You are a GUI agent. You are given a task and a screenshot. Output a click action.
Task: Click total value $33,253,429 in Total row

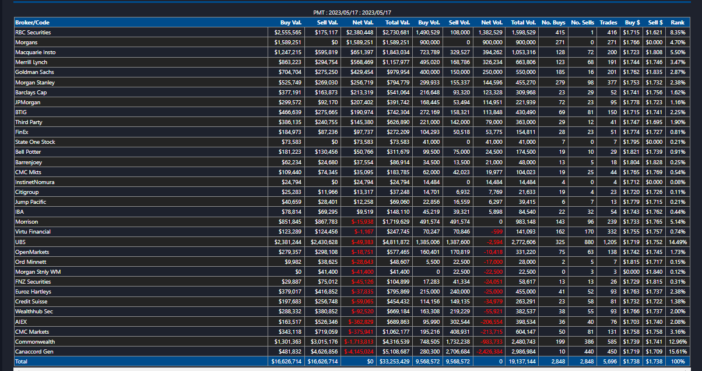(395, 362)
